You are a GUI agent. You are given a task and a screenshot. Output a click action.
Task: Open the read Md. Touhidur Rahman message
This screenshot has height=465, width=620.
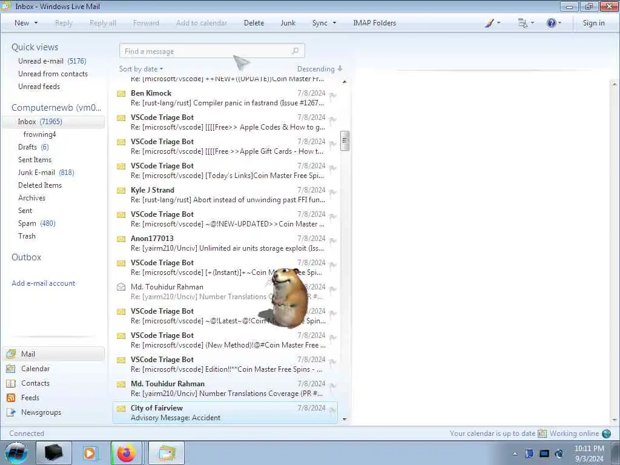(225, 292)
